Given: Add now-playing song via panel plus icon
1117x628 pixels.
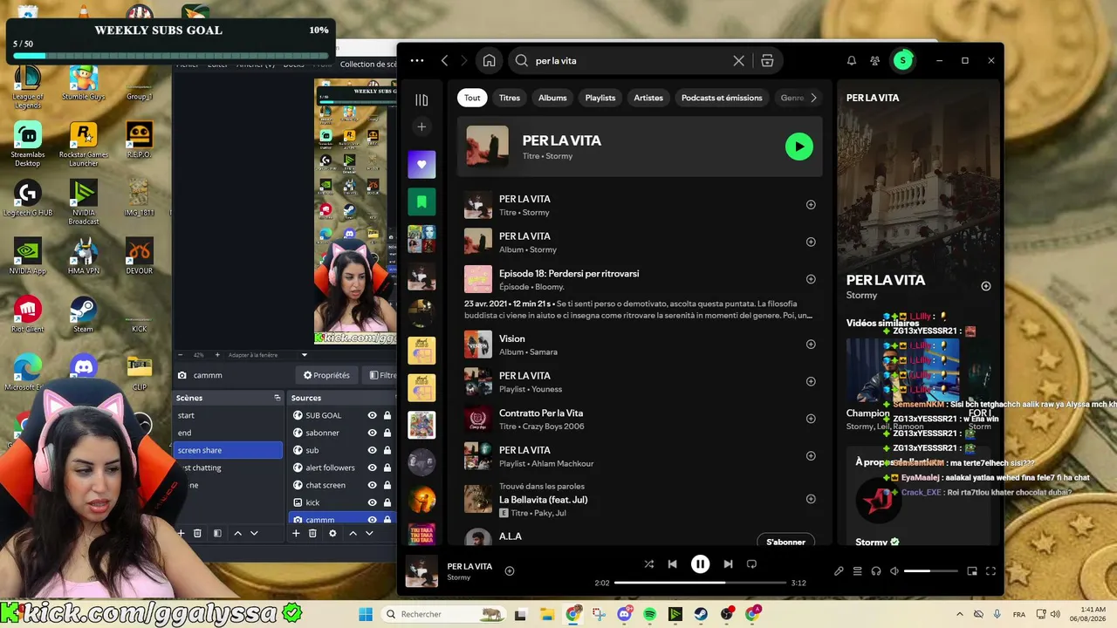Looking at the screenshot, I should point(986,286).
